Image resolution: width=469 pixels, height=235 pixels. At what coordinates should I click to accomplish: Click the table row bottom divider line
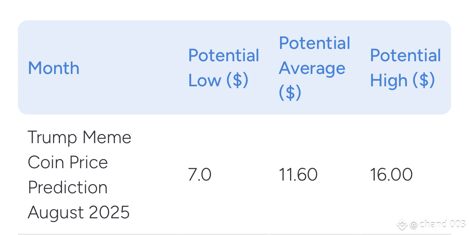(x=235, y=234)
